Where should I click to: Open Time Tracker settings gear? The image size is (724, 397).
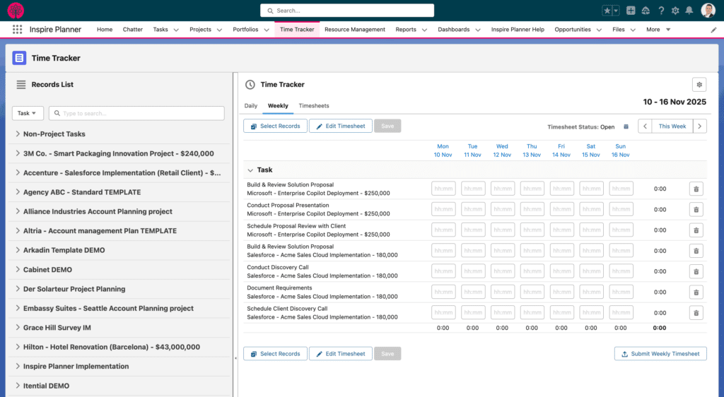click(699, 85)
